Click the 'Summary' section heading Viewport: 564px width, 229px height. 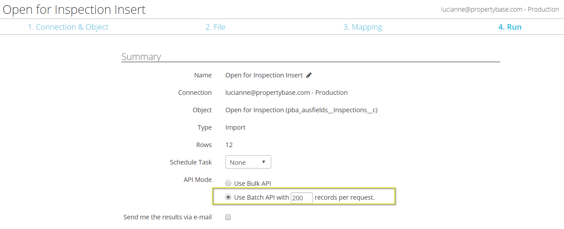(x=141, y=57)
